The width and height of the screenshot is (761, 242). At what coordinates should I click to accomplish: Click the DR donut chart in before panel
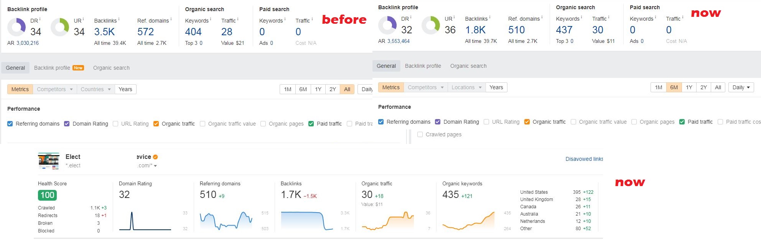point(16,27)
